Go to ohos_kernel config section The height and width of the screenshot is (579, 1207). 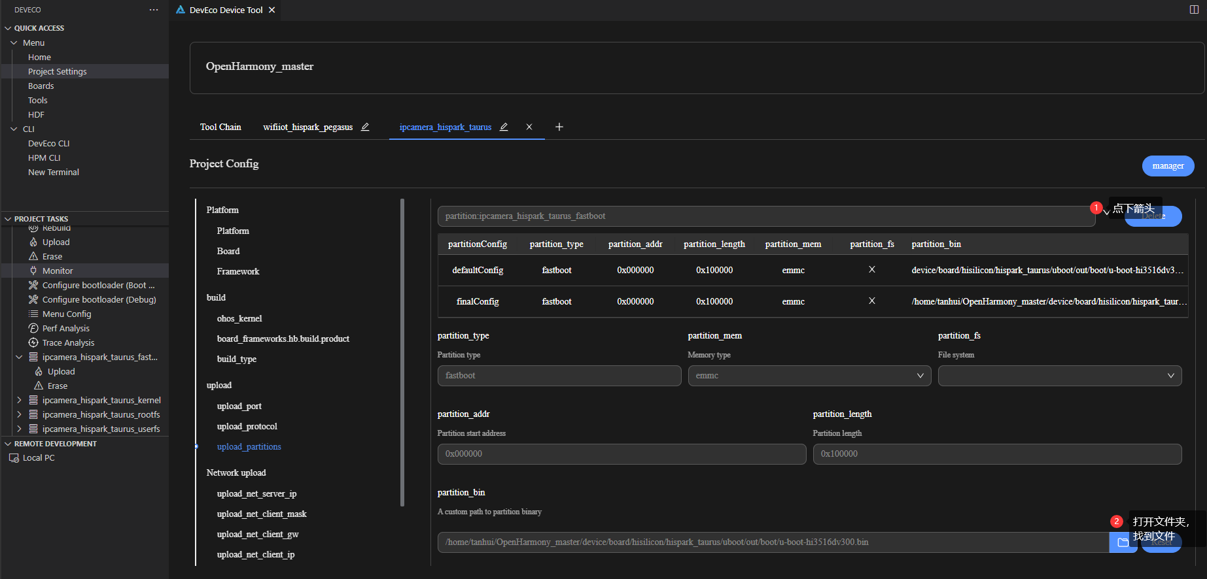[239, 318]
